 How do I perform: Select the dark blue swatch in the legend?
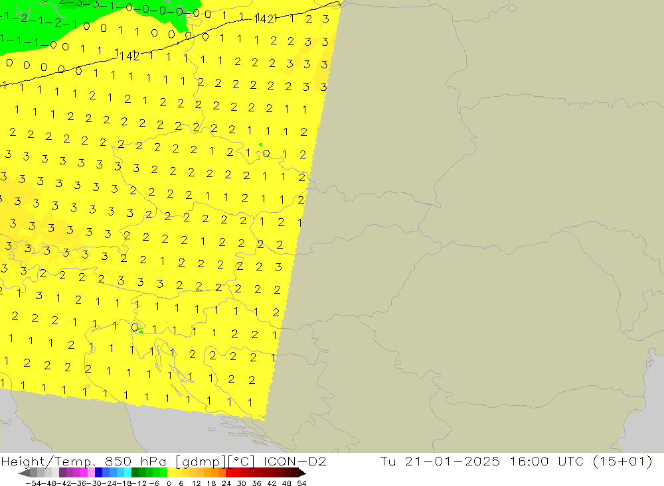pyautogui.click(x=98, y=473)
